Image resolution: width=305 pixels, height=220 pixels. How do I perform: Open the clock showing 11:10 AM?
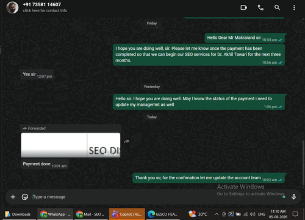click(x=278, y=214)
